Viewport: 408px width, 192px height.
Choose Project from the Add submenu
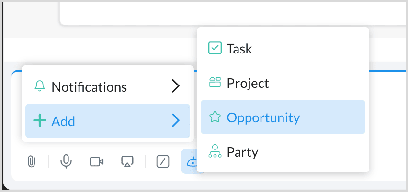(248, 83)
